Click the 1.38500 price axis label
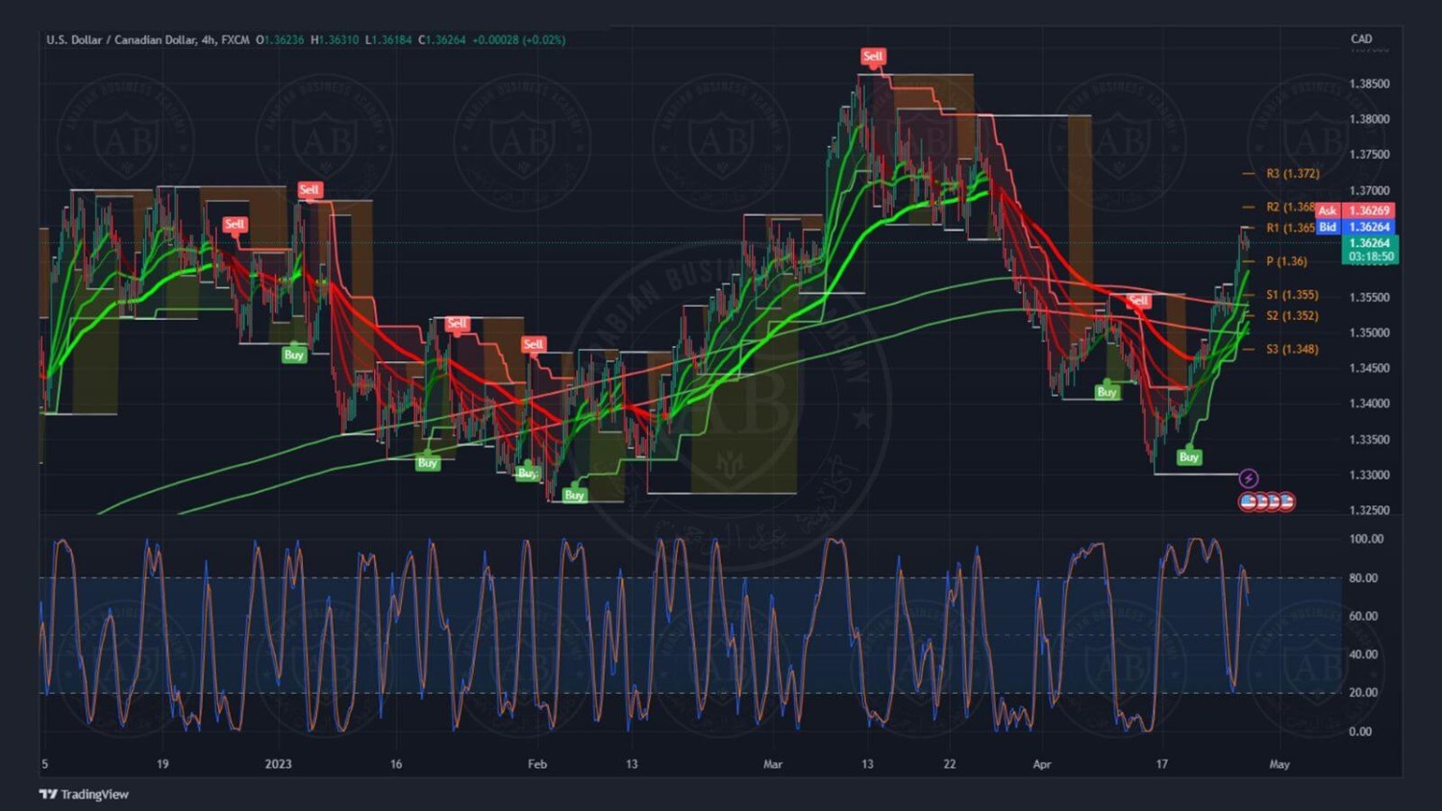Screen dimensions: 1442x811 (x=1369, y=84)
